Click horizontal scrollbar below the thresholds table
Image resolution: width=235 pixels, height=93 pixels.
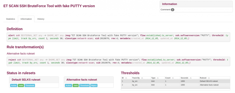point(175,87)
